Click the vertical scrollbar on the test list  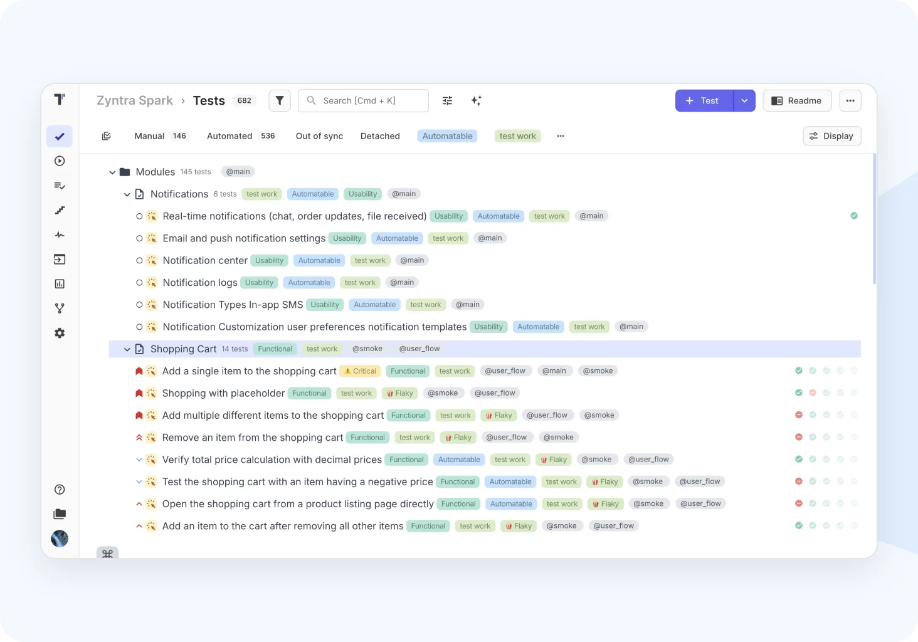click(x=874, y=219)
